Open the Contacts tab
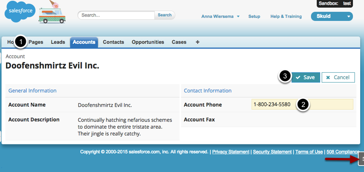364x172 pixels. pos(113,42)
